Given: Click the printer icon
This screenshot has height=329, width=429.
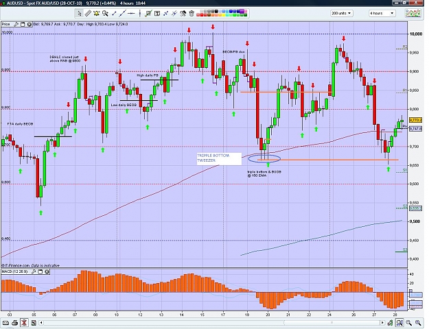Looking at the screenshot, I should (x=15, y=323).
